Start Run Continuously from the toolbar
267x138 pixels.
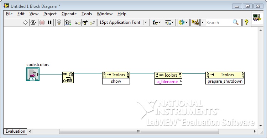click(33, 23)
